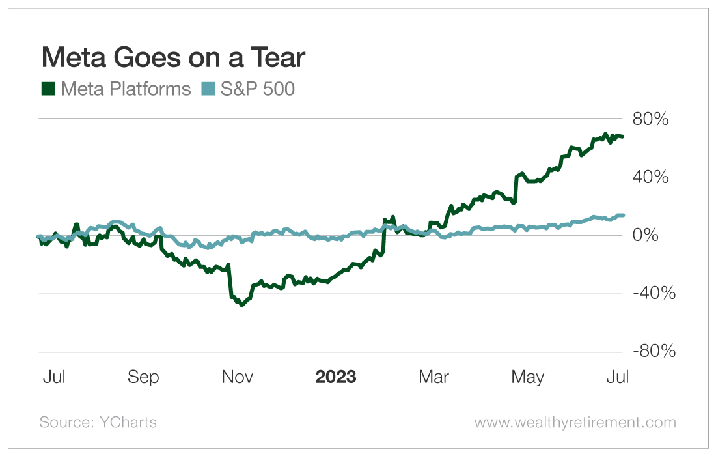Select the Nov x-axis label

coord(238,377)
